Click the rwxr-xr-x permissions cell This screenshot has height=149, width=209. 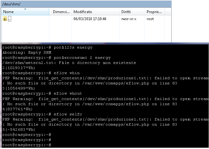tap(129, 19)
